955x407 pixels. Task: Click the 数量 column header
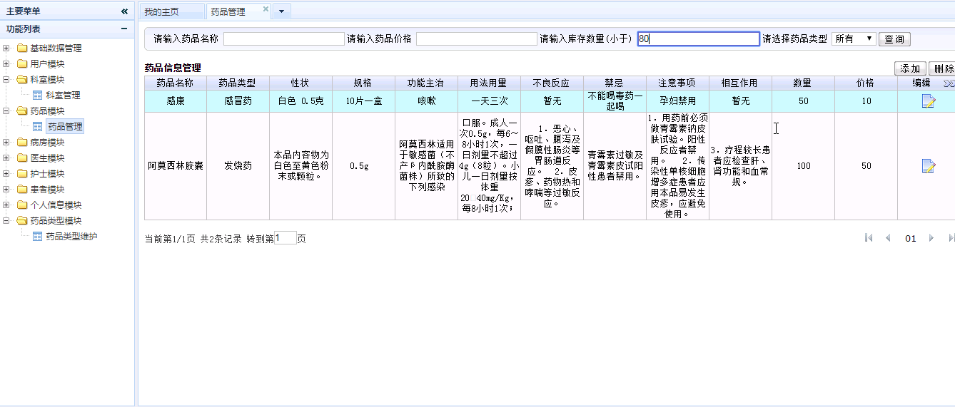pos(803,83)
